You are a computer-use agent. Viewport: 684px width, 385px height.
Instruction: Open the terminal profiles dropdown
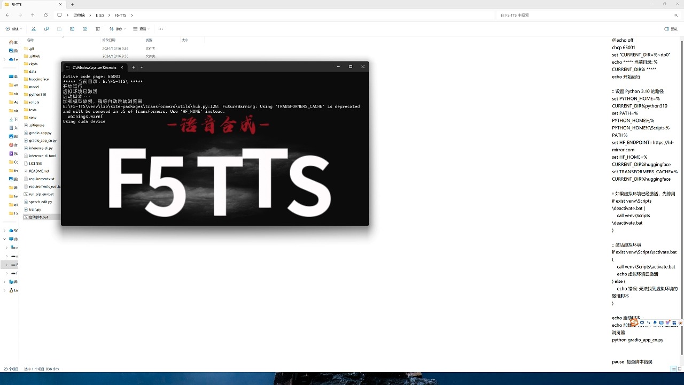pyautogui.click(x=142, y=67)
